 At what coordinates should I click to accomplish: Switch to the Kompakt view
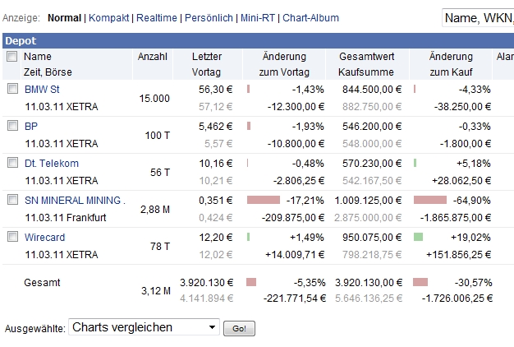[x=109, y=17]
